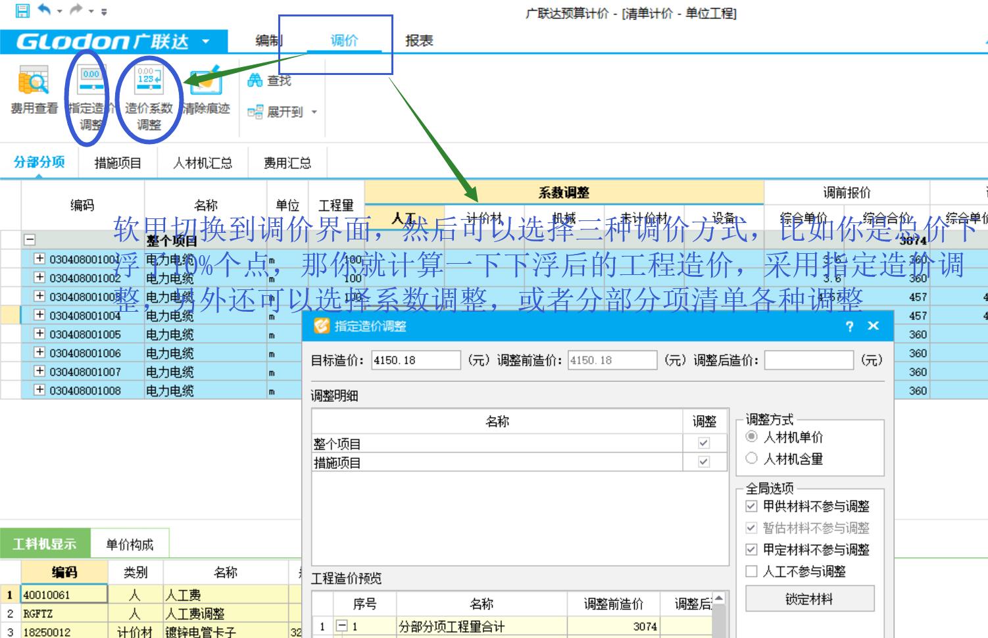Click 系数调整 column group header
Screen dimensions: 988x638
click(x=564, y=193)
